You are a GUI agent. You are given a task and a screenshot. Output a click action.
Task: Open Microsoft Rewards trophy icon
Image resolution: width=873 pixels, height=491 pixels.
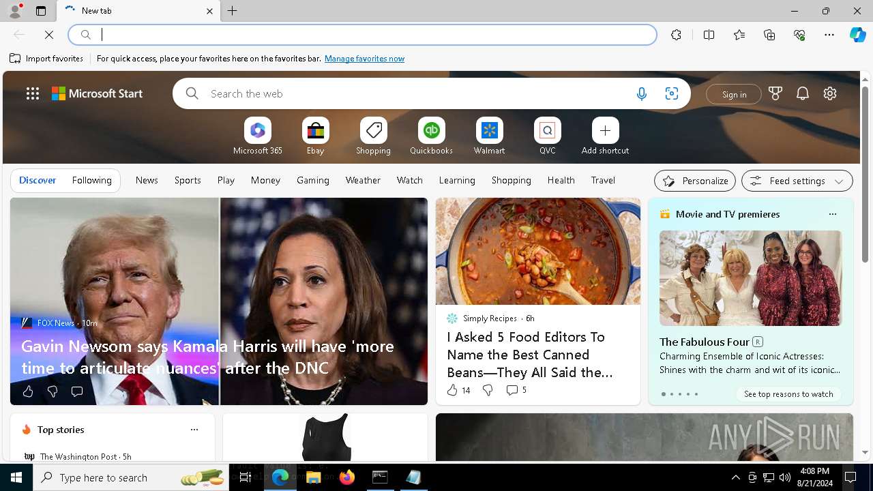(775, 93)
